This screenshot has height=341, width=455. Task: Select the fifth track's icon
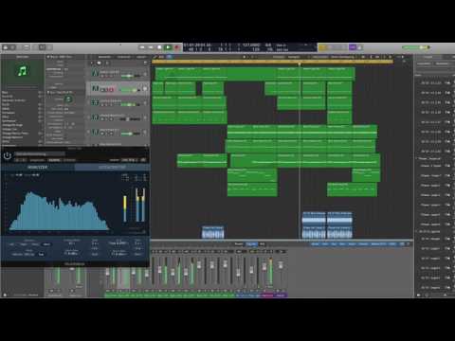95,132
